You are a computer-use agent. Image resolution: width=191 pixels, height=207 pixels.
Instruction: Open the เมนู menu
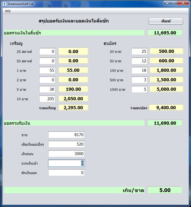pyautogui.click(x=8, y=11)
